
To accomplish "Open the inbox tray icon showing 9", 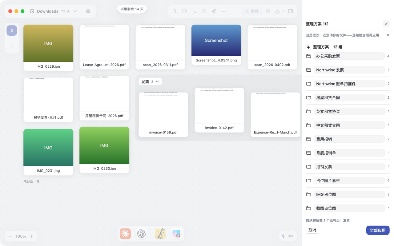I will (x=279, y=11).
